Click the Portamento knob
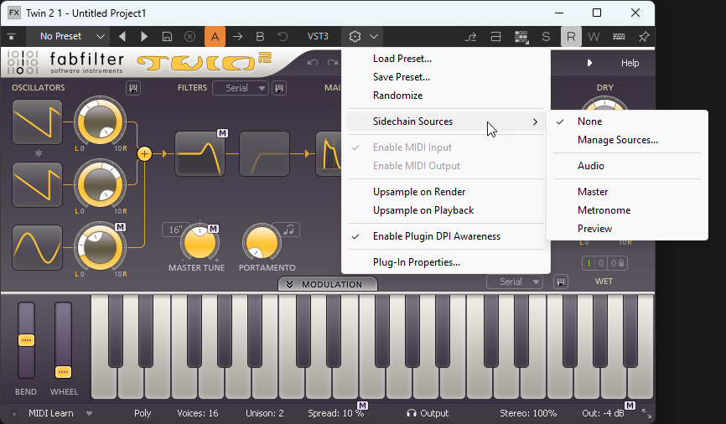 (x=262, y=241)
